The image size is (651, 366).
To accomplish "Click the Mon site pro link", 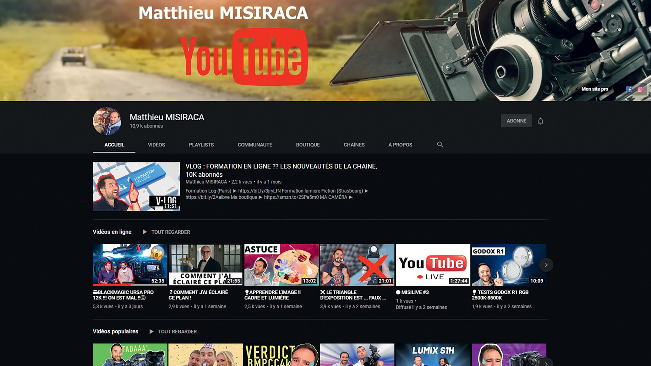I will [x=595, y=89].
